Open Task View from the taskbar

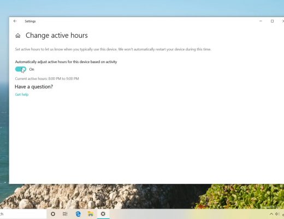pos(65,214)
